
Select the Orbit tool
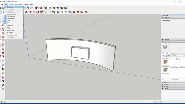[x=58, y=12]
